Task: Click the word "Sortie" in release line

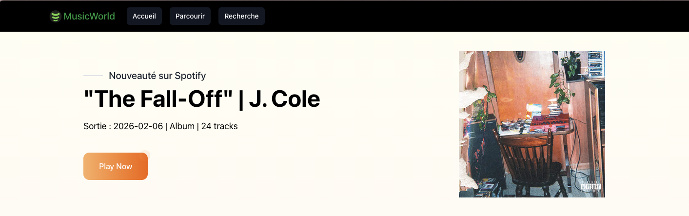Action: click(95, 126)
